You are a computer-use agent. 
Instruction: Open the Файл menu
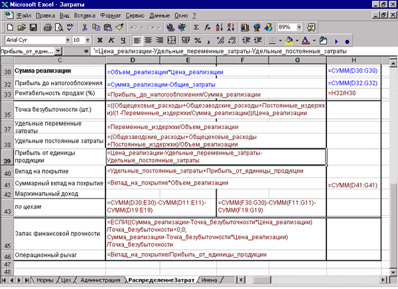click(x=23, y=16)
